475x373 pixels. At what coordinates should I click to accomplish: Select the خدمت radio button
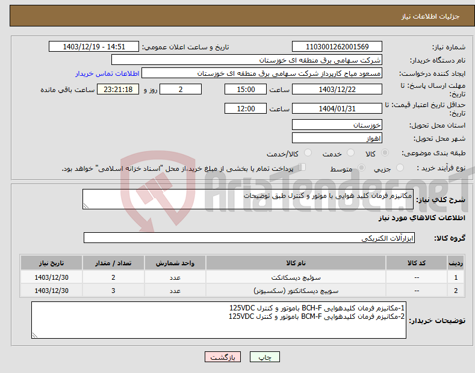(x=350, y=153)
